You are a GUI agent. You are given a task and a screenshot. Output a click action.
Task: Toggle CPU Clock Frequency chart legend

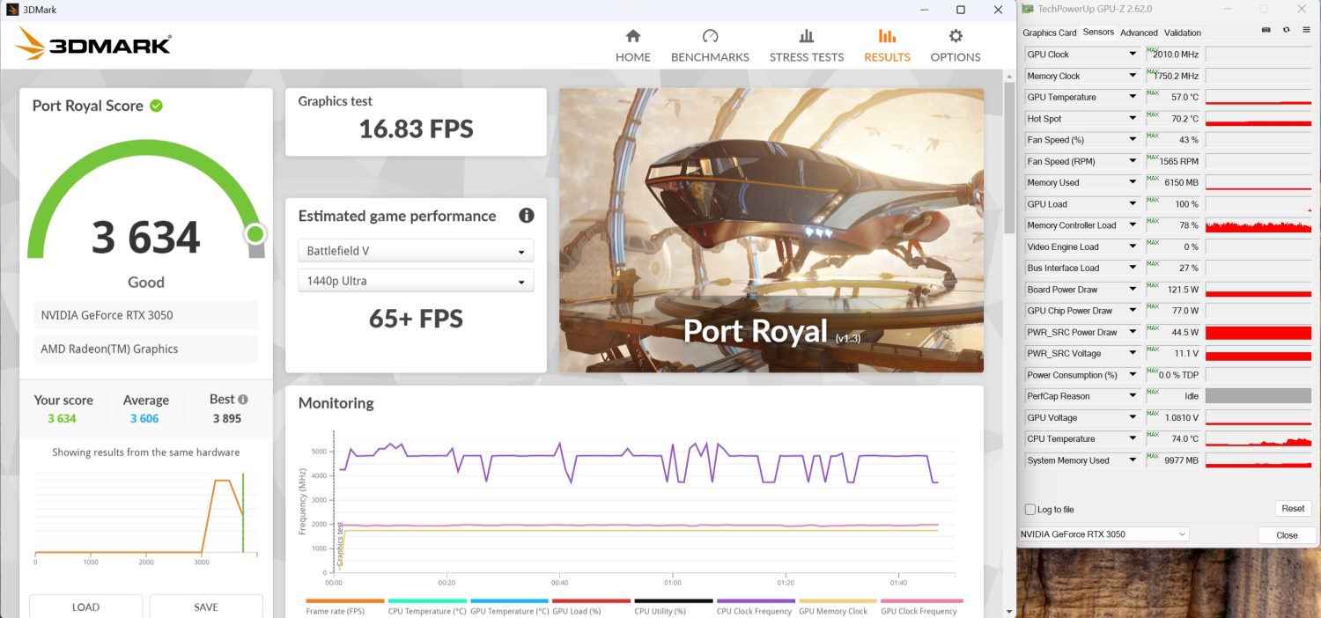pos(755,607)
